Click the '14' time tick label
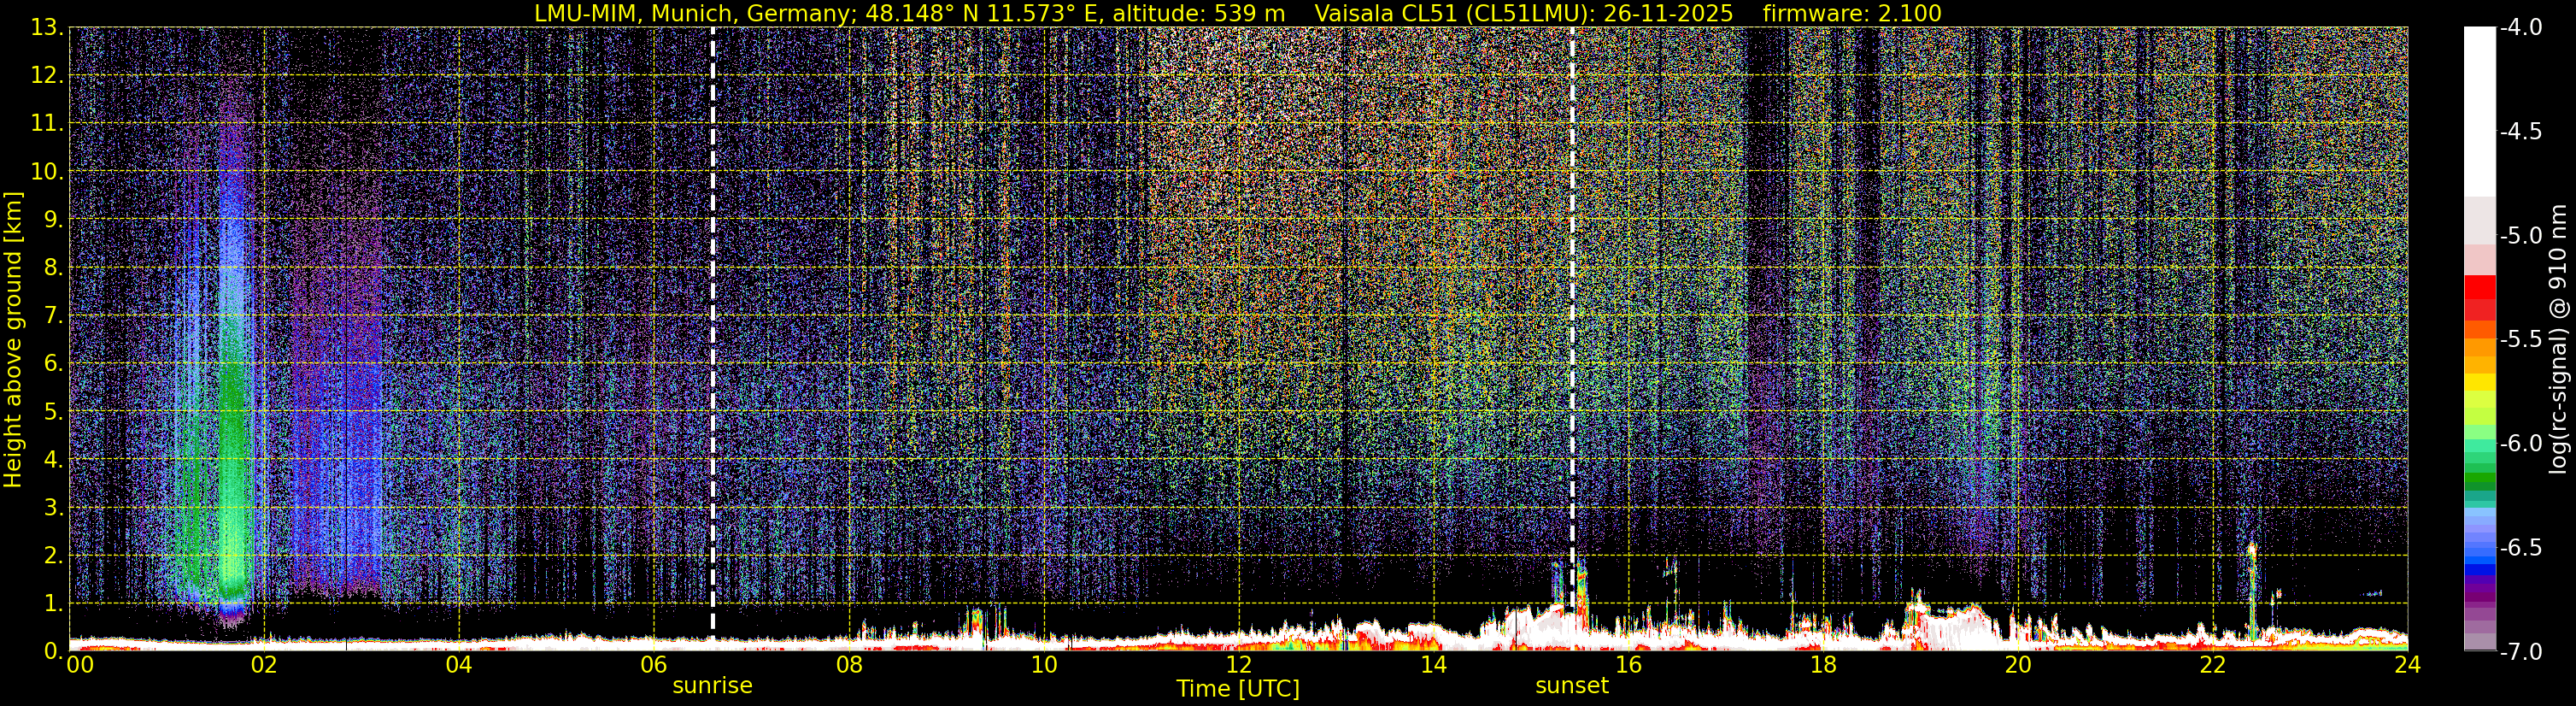The width and height of the screenshot is (2576, 706). (x=1433, y=664)
